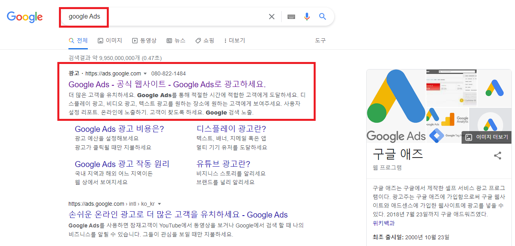This screenshot has height=246, width=515.
Task: Click the Google logo
Action: pos(25,17)
